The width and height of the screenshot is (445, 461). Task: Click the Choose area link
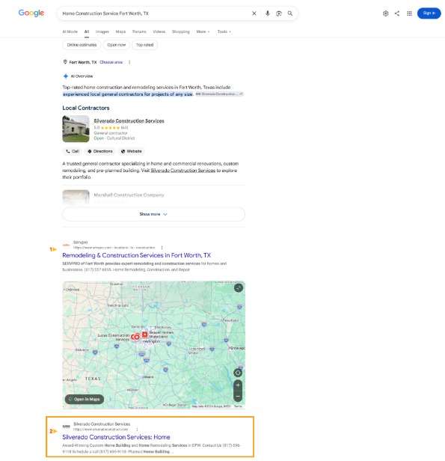111,62
